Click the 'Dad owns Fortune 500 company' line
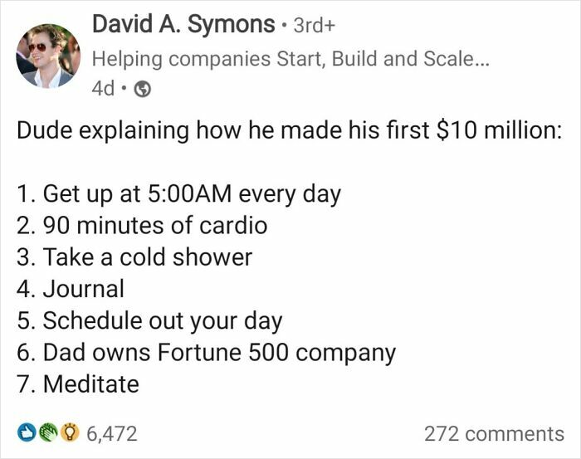Viewport: 581px width, 459px height. 206,352
